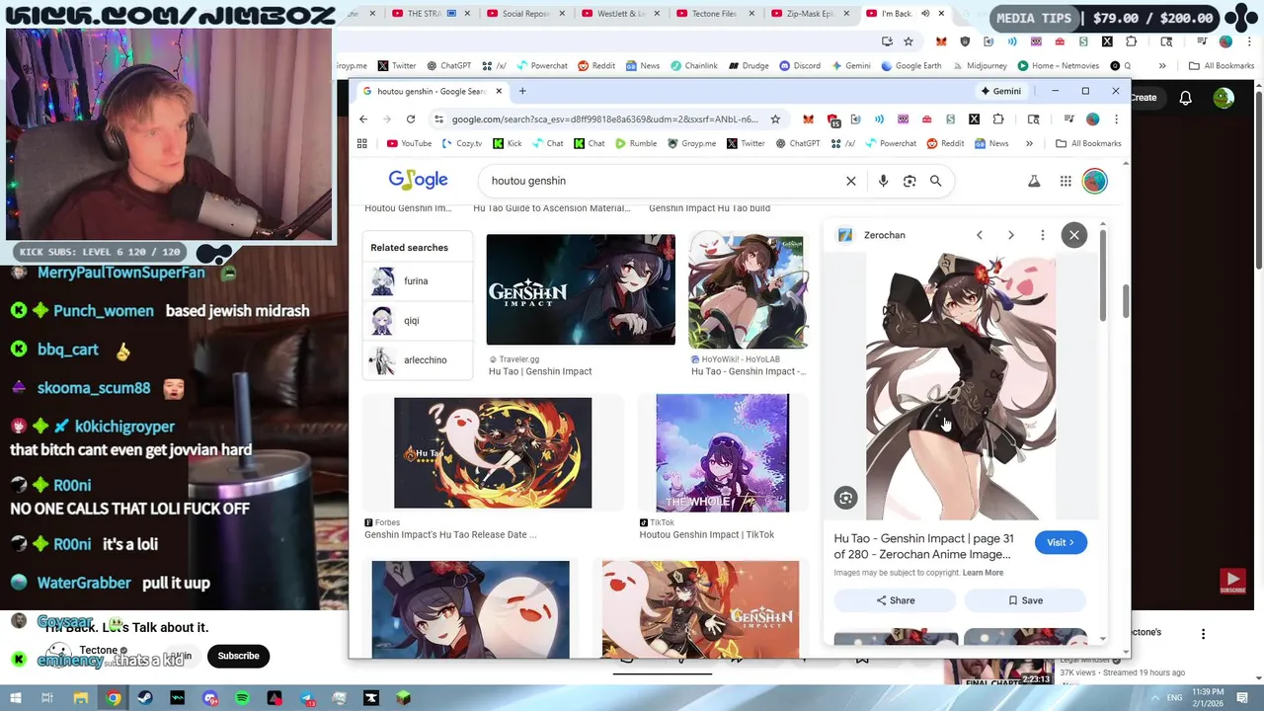Image resolution: width=1264 pixels, height=711 pixels.
Task: Mute audio on the I'm Back tab
Action: [925, 14]
